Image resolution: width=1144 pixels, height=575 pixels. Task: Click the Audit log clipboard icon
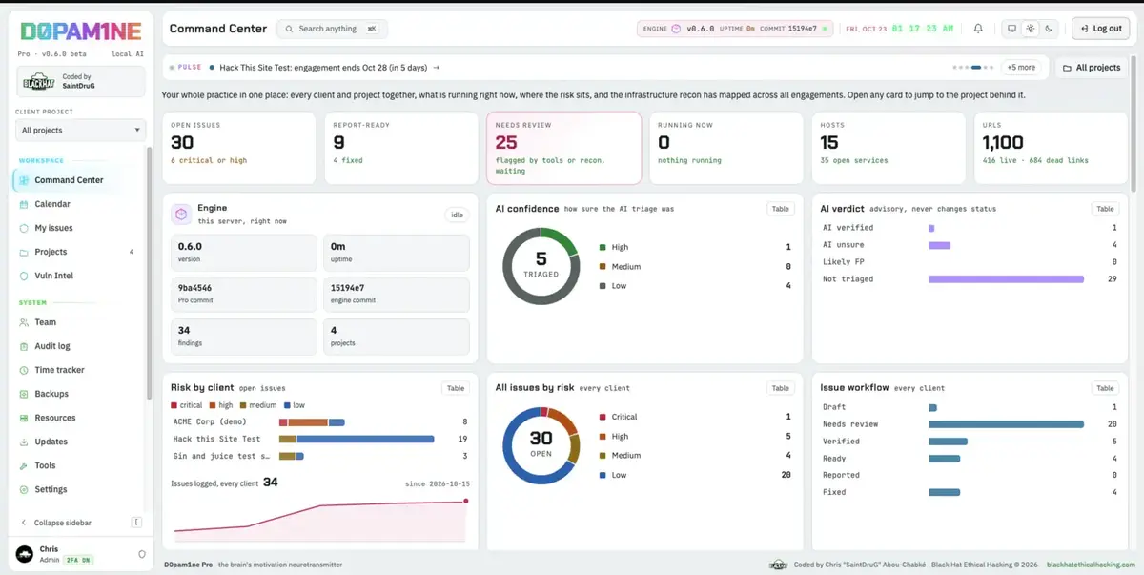[25, 346]
